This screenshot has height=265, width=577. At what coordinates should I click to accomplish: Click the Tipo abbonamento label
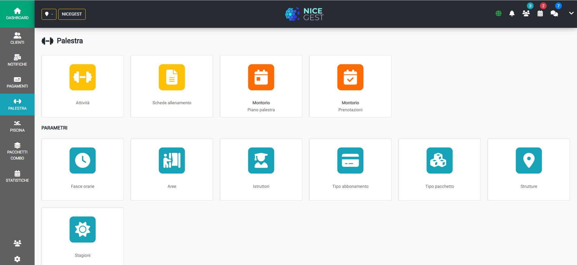pos(350,186)
